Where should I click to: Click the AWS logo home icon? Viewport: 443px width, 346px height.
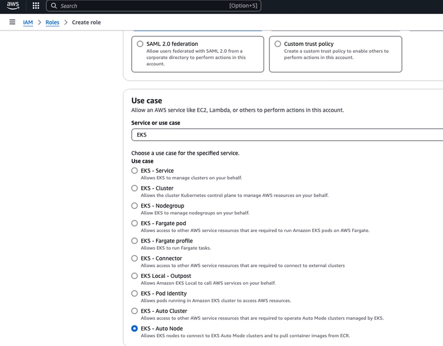[13, 6]
